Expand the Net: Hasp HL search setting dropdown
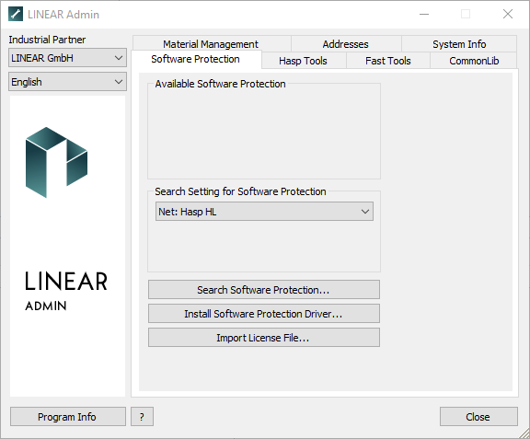The image size is (530, 439). 264,212
